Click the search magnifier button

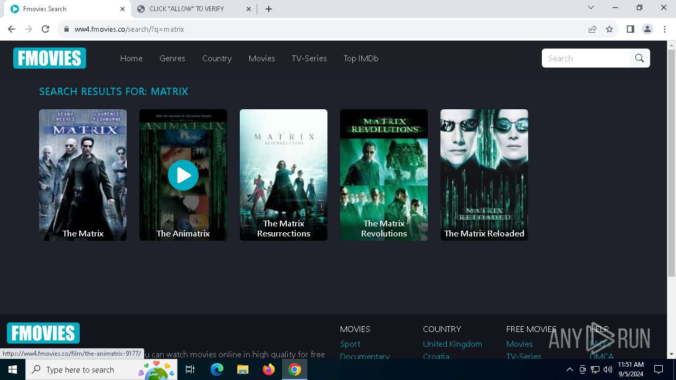(x=640, y=58)
